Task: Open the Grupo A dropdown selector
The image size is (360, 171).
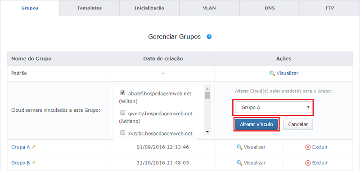Action: 273,108
